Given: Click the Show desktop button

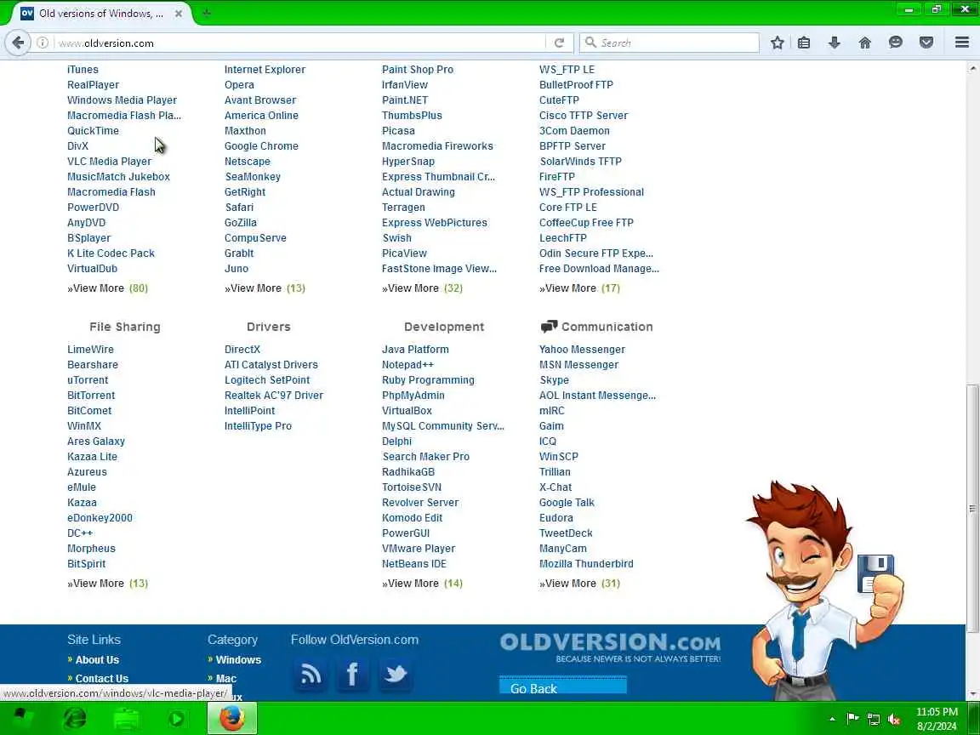Looking at the screenshot, I should coord(974,718).
